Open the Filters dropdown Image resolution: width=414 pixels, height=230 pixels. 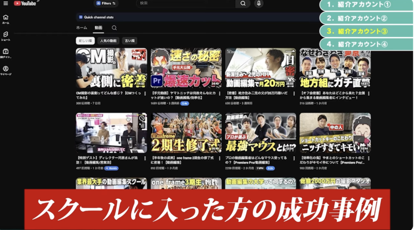pyautogui.click(x=106, y=4)
